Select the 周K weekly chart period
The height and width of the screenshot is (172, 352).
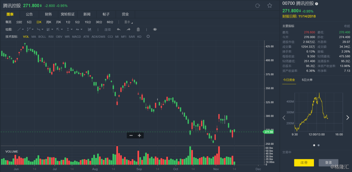point(49,22)
